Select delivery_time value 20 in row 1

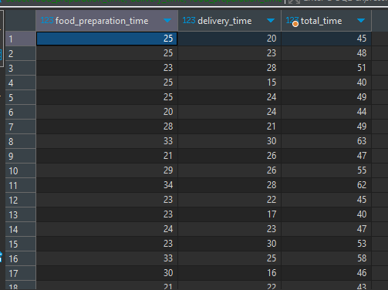coord(229,39)
